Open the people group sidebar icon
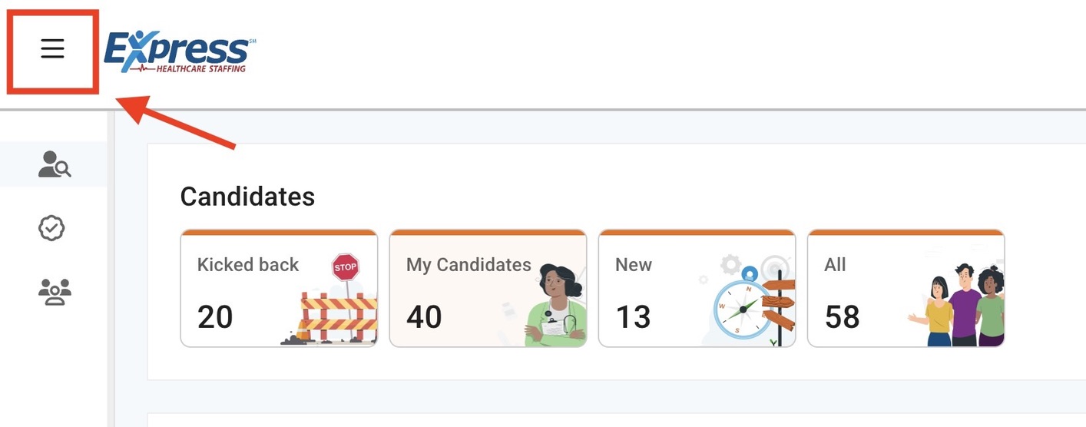 click(54, 291)
